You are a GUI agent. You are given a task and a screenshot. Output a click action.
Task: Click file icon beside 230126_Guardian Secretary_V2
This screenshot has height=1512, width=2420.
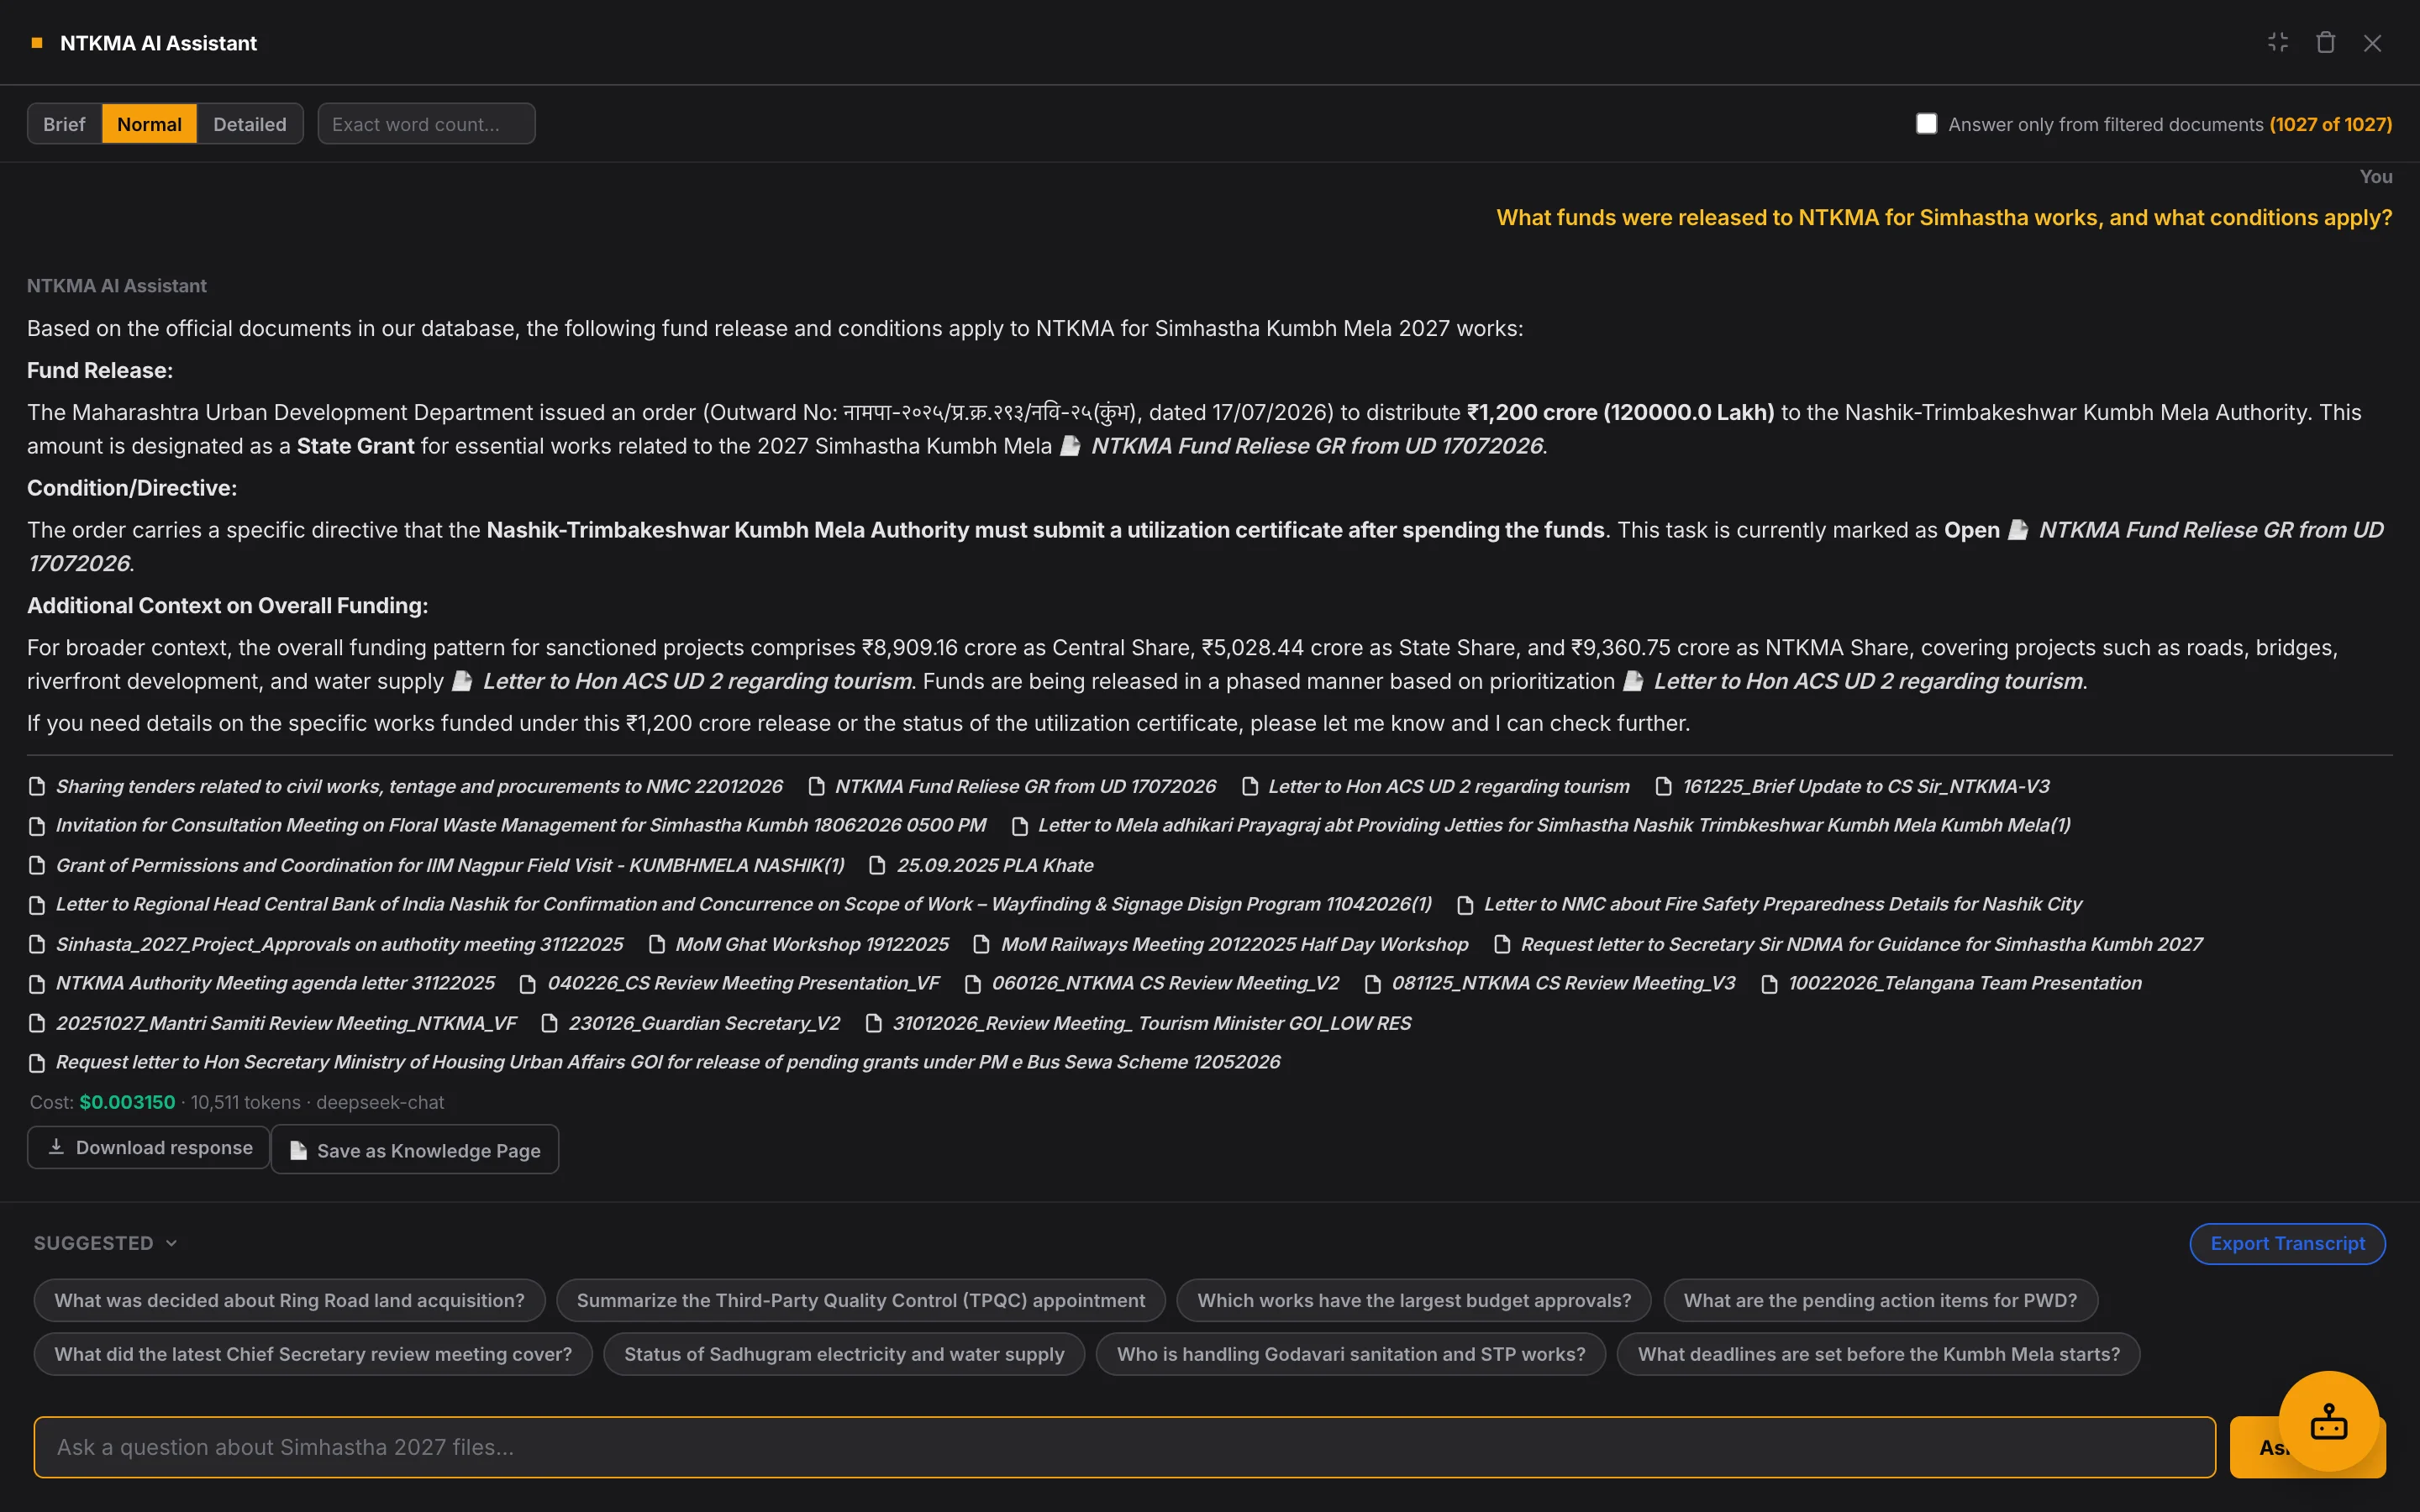point(549,1023)
